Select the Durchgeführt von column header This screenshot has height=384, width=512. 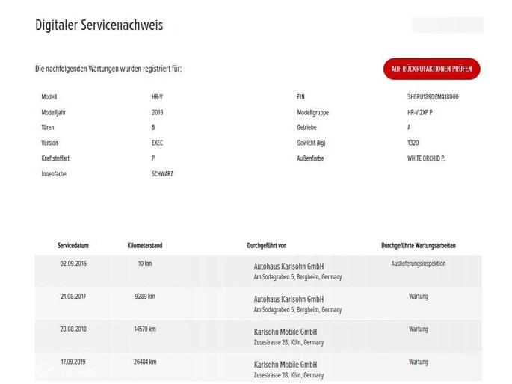tap(267, 245)
